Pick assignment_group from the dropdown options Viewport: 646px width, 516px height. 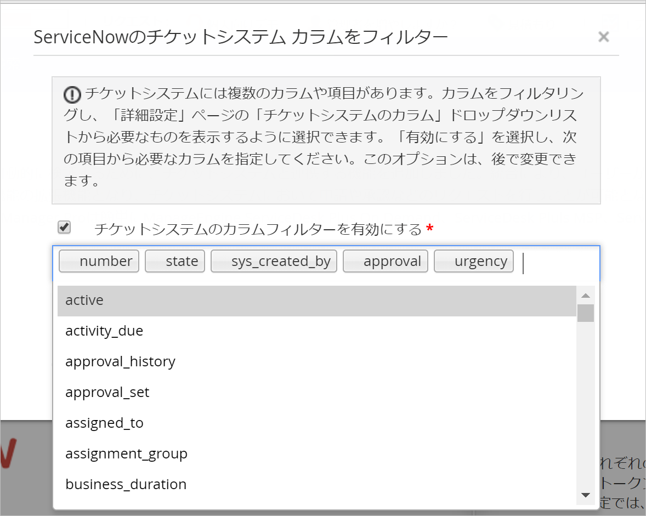click(316, 454)
